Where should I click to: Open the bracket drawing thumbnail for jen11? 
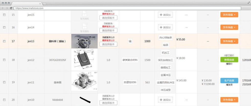click(84, 81)
